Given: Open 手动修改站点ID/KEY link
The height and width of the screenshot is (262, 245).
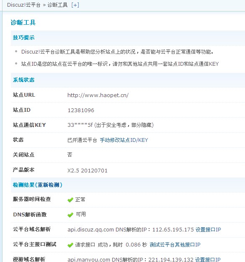Looking at the screenshot, I should click(x=124, y=140).
